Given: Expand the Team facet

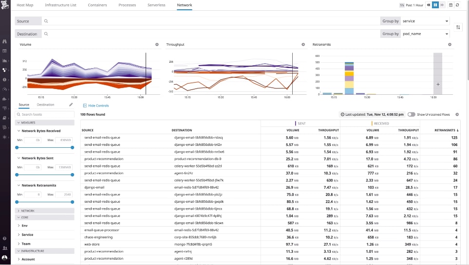Looking at the screenshot, I should 24,244.
